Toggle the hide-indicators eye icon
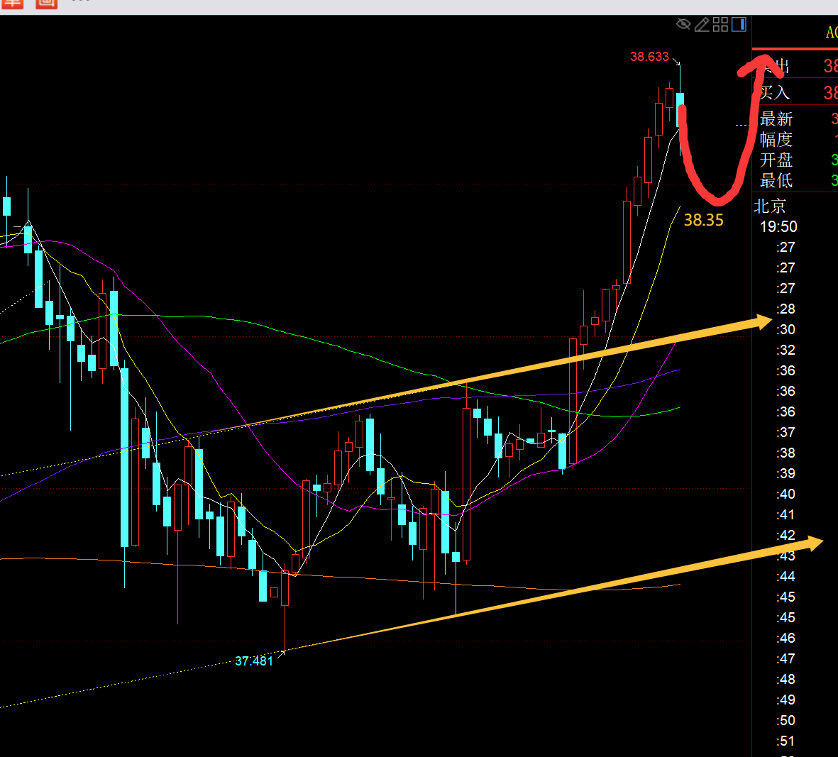This screenshot has width=838, height=757. tap(683, 25)
